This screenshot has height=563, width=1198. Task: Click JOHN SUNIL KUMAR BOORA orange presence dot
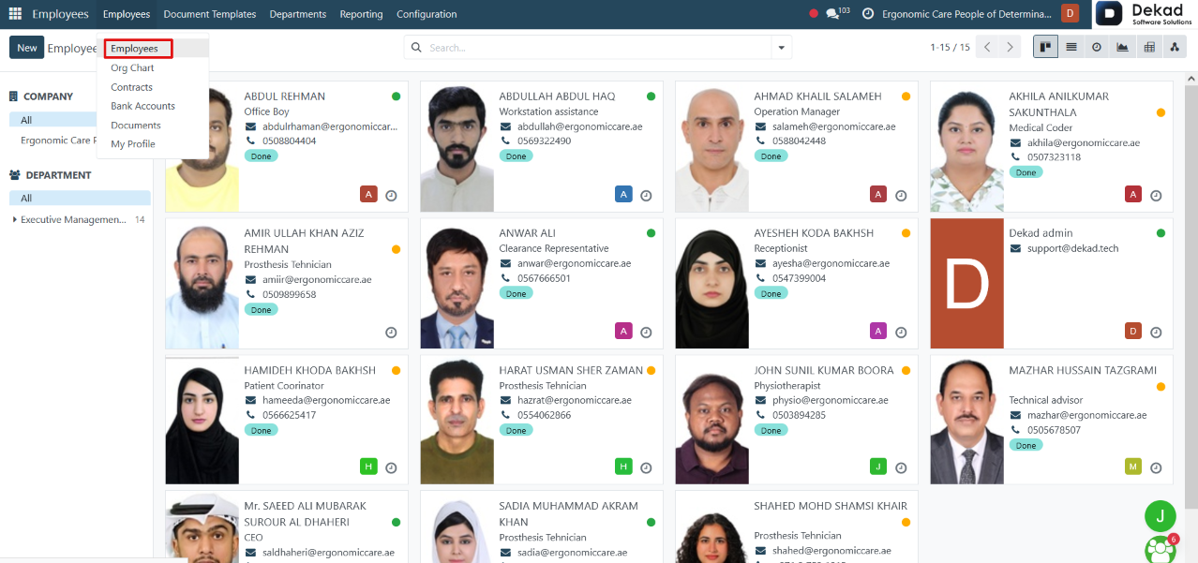pos(906,371)
